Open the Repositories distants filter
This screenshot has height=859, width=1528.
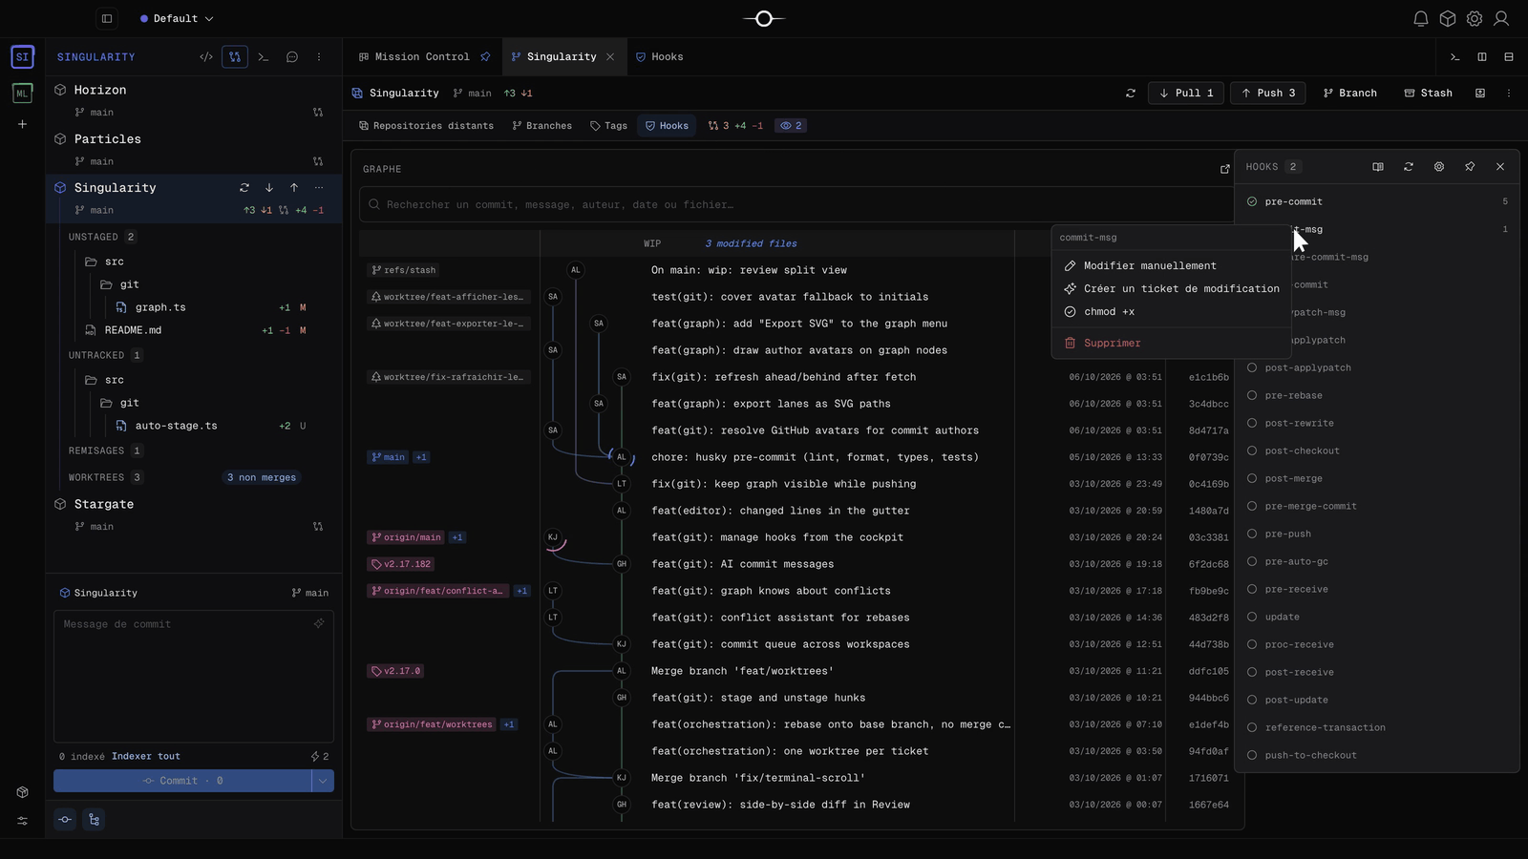[x=426, y=126]
